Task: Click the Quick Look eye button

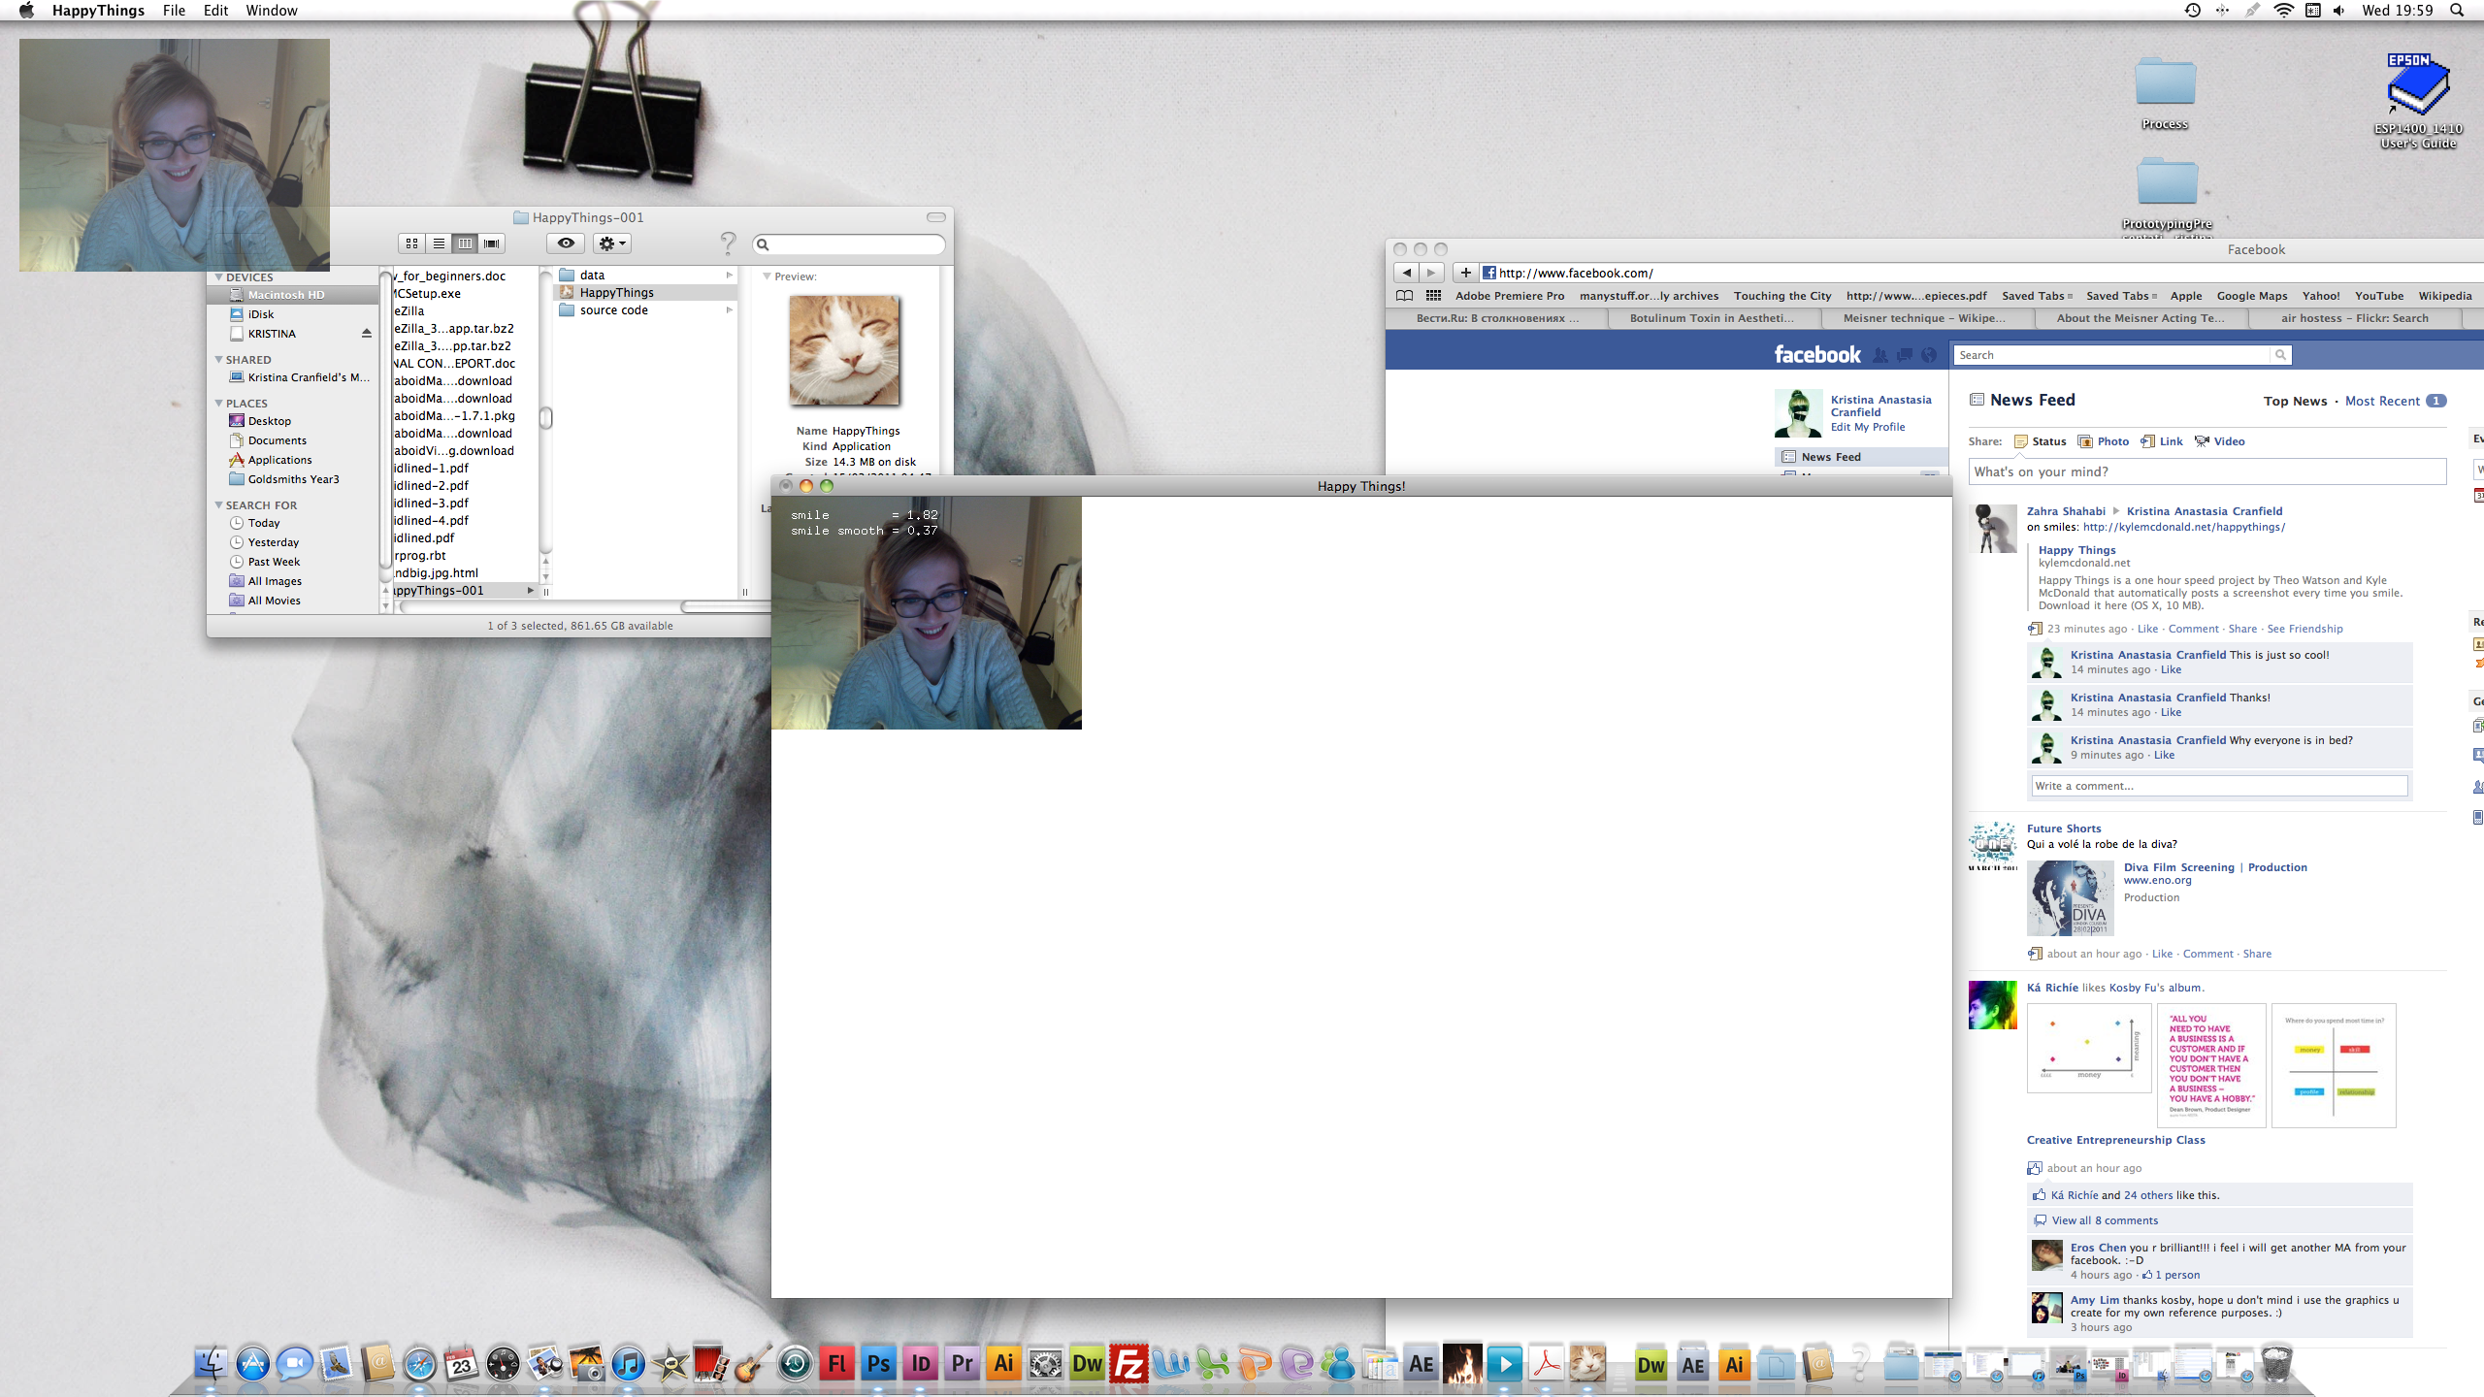Action: click(x=566, y=244)
